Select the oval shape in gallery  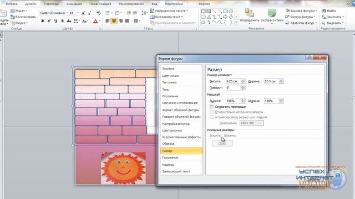point(231,11)
